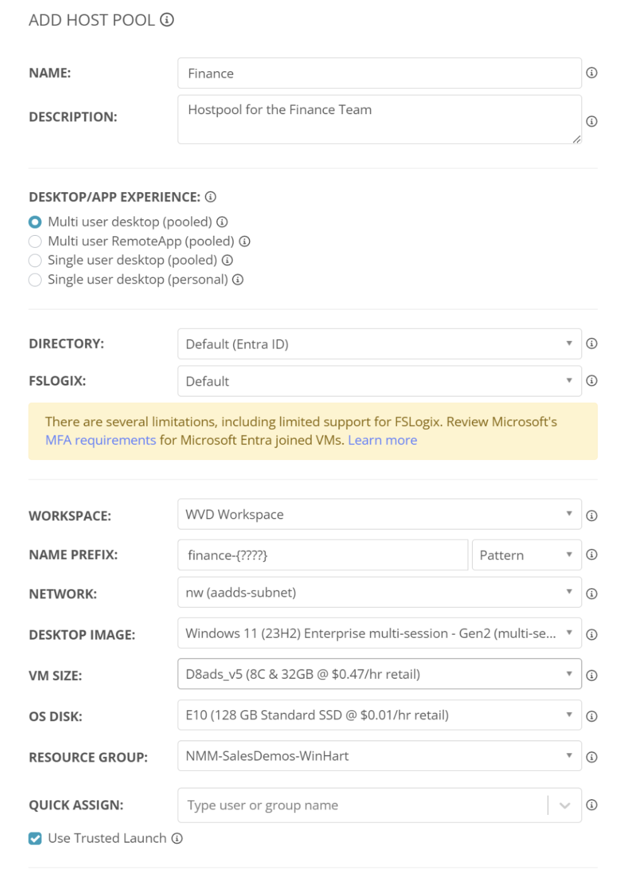Click info icon beside Desktop/App Experience heading

(210, 197)
